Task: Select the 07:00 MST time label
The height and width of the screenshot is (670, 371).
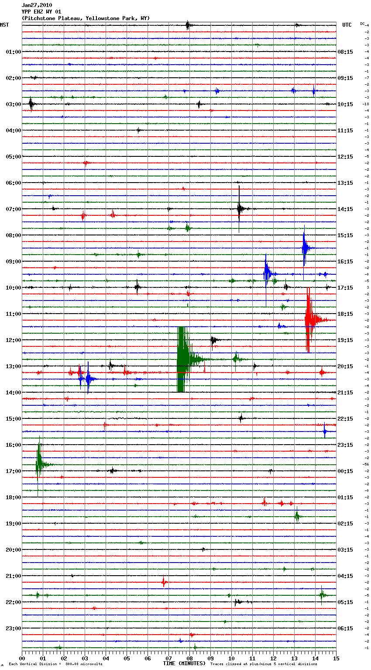Action: pyautogui.click(x=14, y=209)
